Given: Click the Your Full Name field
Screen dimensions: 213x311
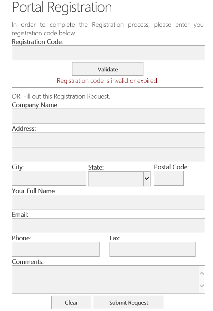Looking at the screenshot, I should tap(108, 202).
